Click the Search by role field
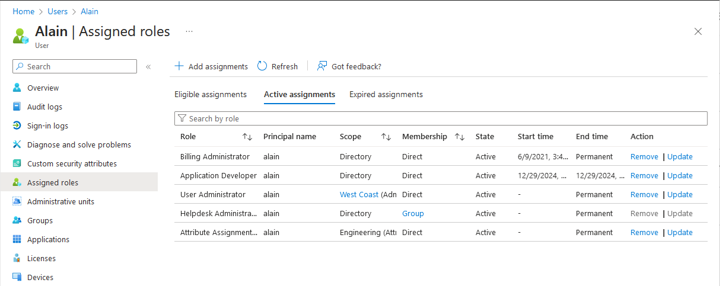The height and width of the screenshot is (286, 720). tap(441, 118)
